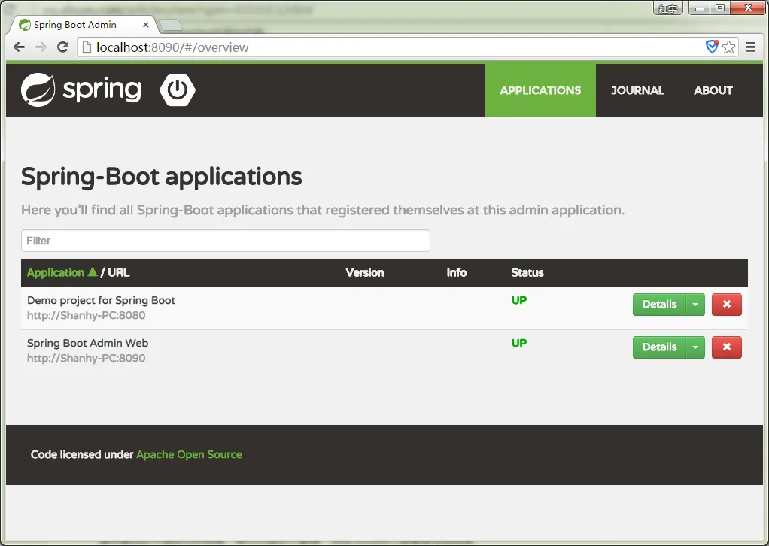
Task: Click the input method indicator in title bar
Action: (x=668, y=8)
